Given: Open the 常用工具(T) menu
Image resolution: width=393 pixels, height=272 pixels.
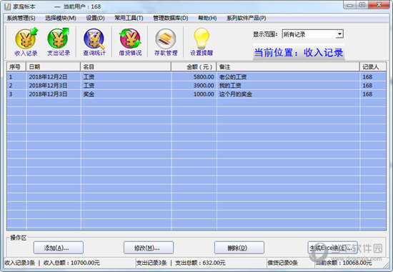Looking at the screenshot, I should click(129, 18).
